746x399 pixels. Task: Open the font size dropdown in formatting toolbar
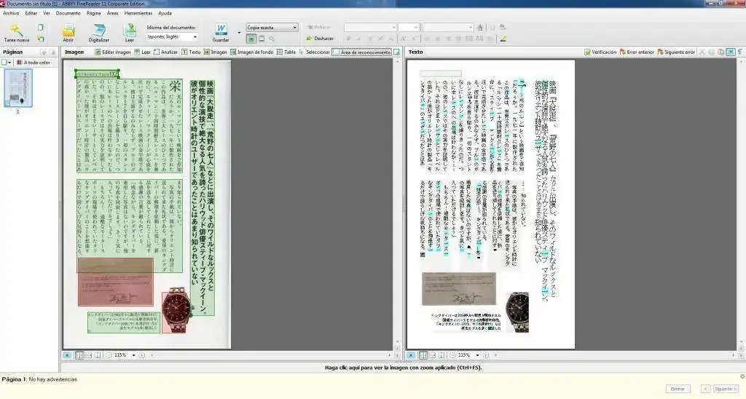409,27
